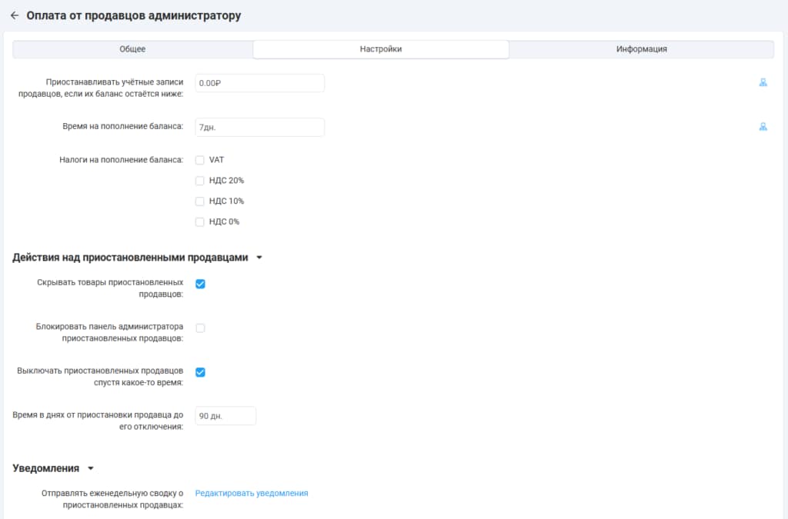Select the НДС 0% checkbox
This screenshot has width=788, height=519.
pos(200,222)
